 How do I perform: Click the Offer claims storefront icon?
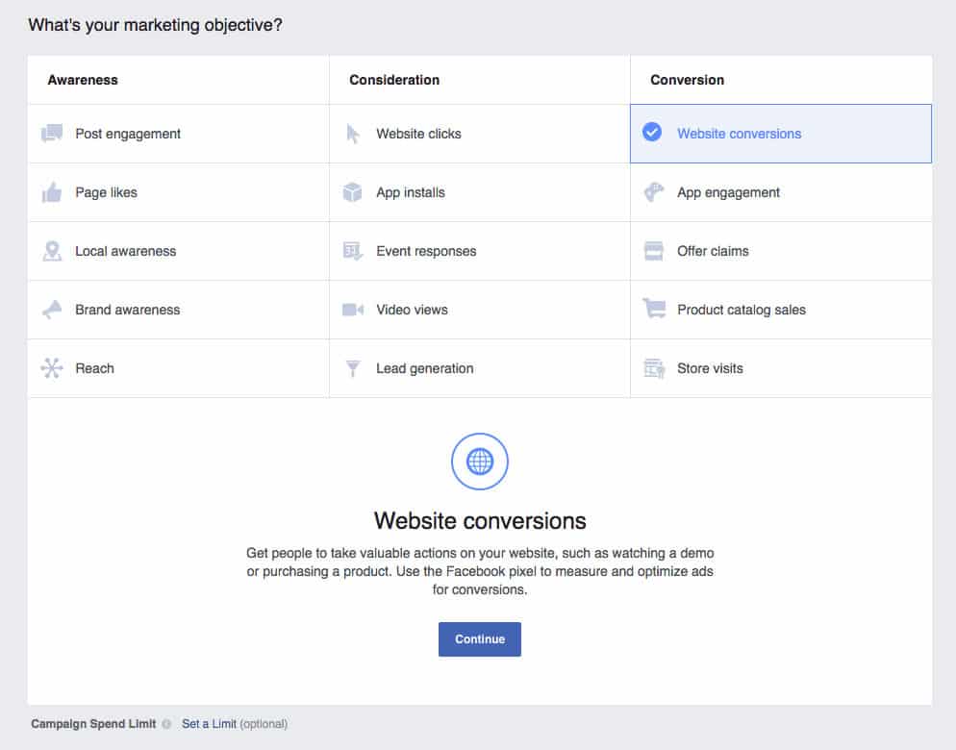pyautogui.click(x=654, y=251)
